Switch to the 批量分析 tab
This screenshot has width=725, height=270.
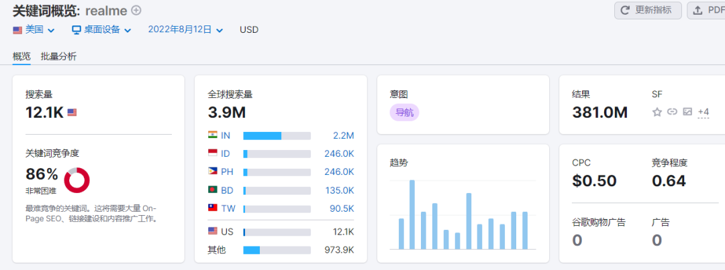[x=58, y=57]
